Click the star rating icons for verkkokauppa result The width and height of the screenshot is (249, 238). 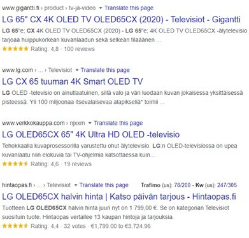(x=15, y=164)
